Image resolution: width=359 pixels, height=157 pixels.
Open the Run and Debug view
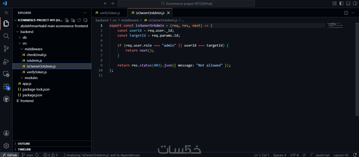click(x=6, y=61)
